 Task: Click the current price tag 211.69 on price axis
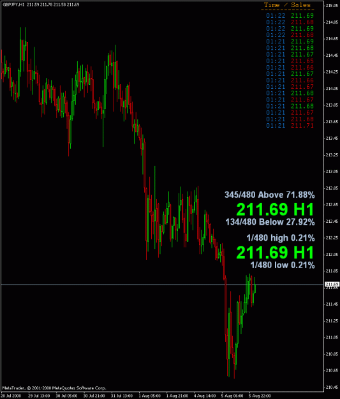tap(332, 284)
